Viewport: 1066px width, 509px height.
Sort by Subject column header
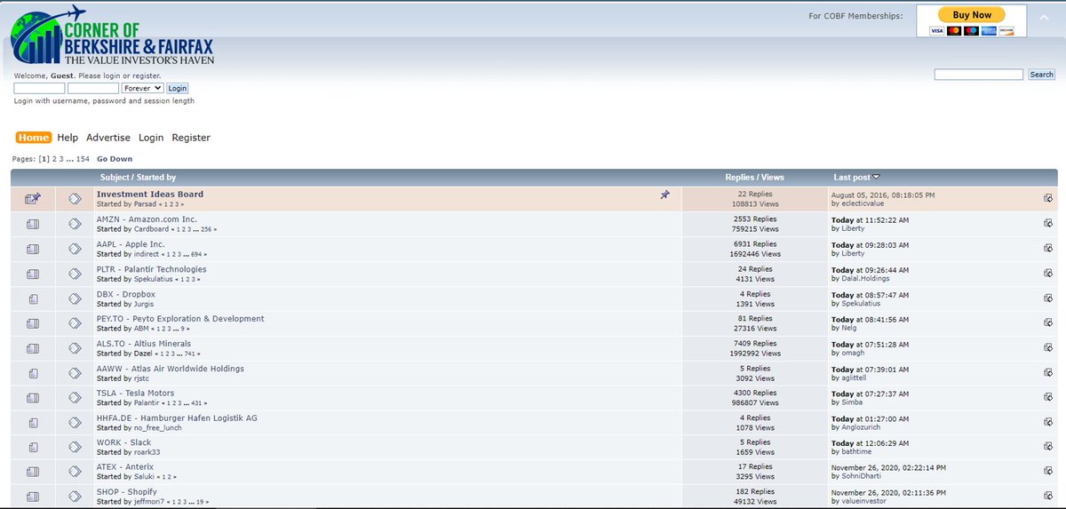pos(115,177)
